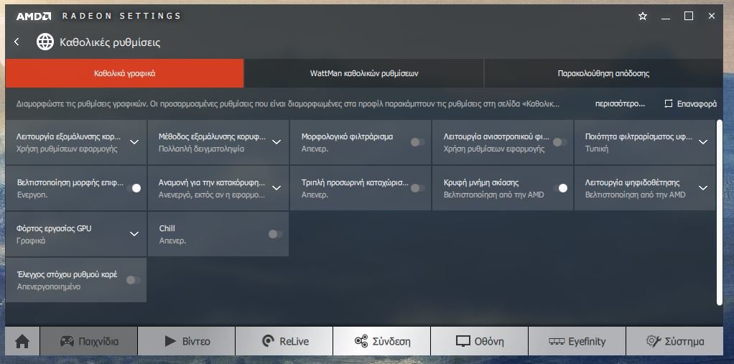Toggle Λειτουργία ανισοτροπικού φιλτραρίσματος switch
This screenshot has width=734, height=364.
(560, 142)
